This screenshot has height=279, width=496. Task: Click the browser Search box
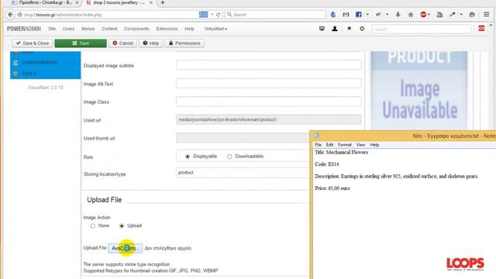(275, 15)
